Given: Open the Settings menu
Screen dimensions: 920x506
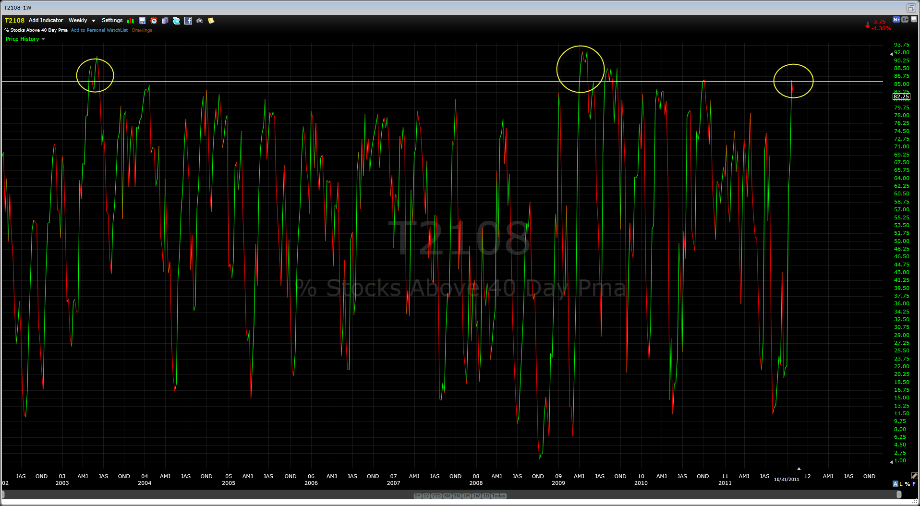Looking at the screenshot, I should pyautogui.click(x=112, y=21).
